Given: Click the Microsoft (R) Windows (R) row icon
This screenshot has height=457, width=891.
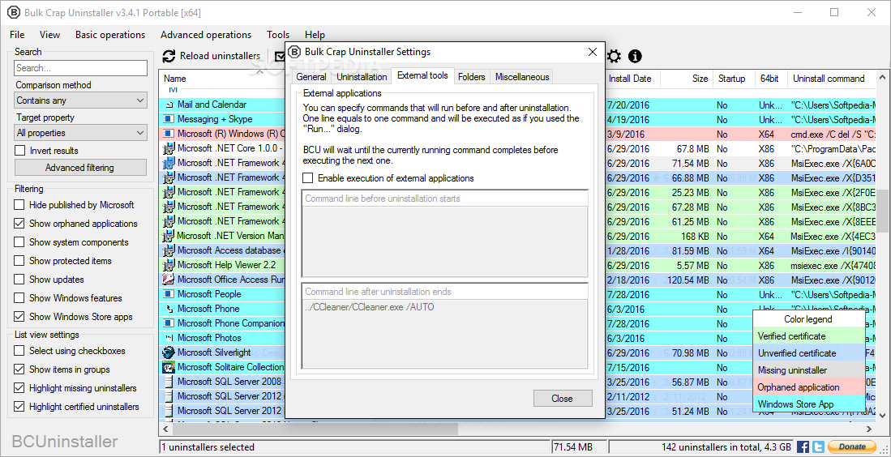Looking at the screenshot, I should (168, 134).
